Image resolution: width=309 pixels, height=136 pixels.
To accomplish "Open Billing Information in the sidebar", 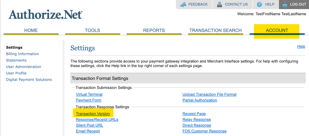I will click(23, 54).
